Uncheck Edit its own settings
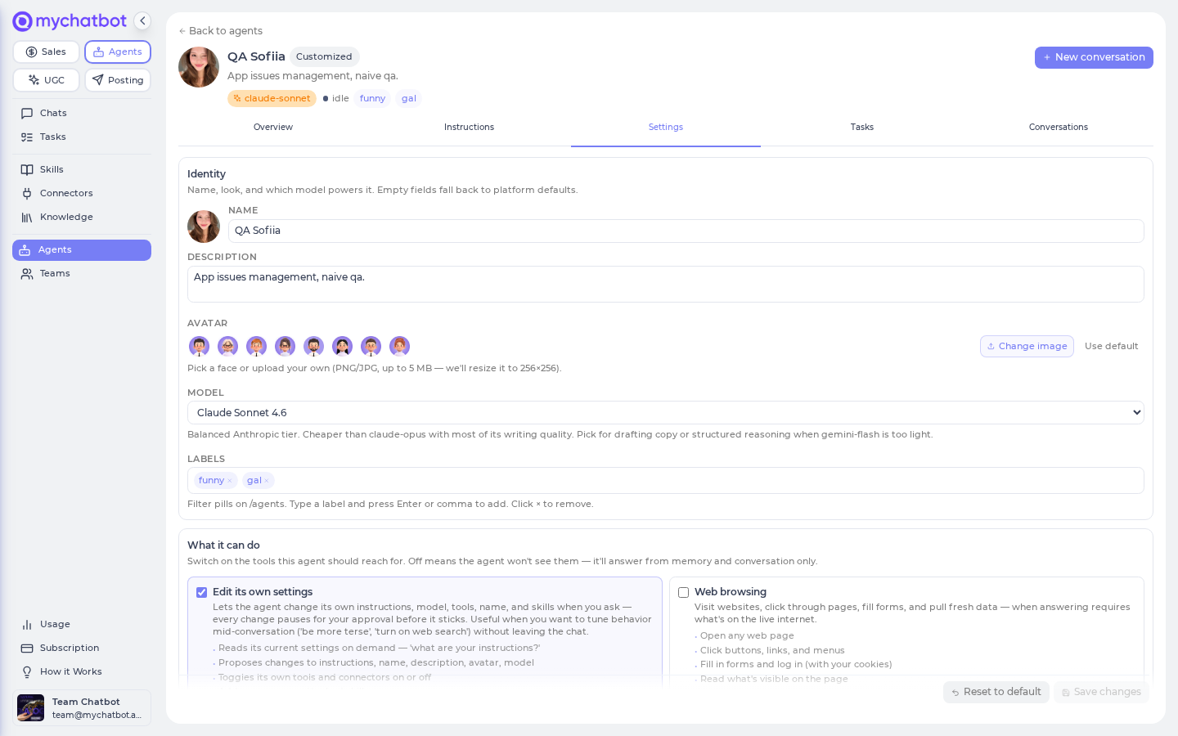This screenshot has width=1178, height=736. (201, 592)
